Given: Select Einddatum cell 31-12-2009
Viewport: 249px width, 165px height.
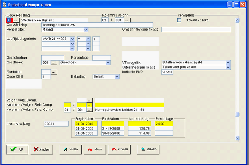Looking at the screenshot, I should tap(113, 128).
